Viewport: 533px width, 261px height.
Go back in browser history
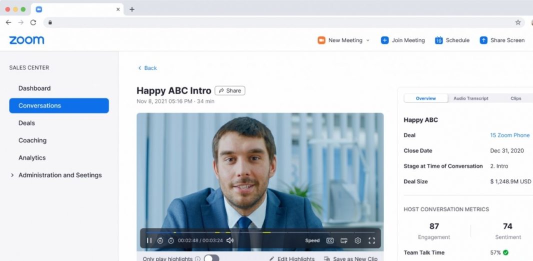(x=8, y=22)
